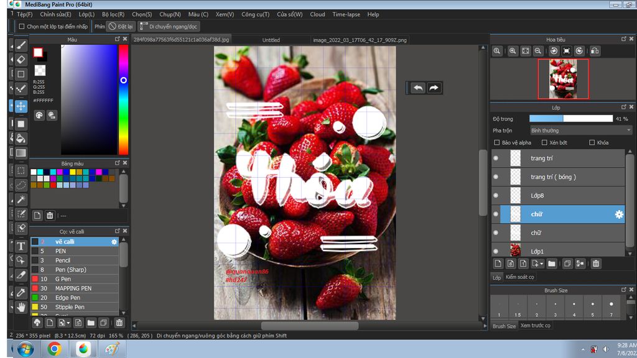Open the Pha trộn blend mode dropdown
Image resolution: width=637 pixels, height=358 pixels.
581,131
